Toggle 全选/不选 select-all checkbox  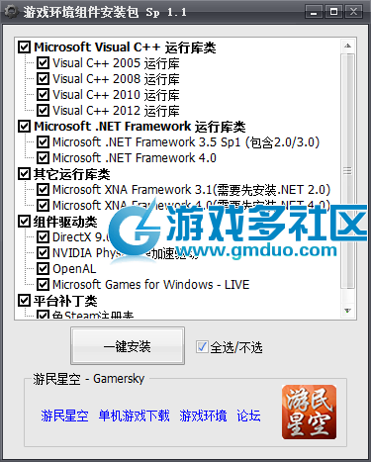(x=202, y=347)
